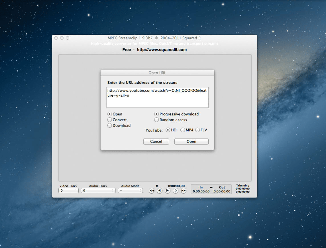Click the solid play button

(x=167, y=191)
